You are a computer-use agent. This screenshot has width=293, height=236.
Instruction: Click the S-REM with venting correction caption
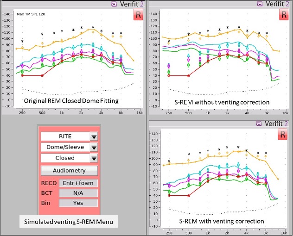coord(222,221)
